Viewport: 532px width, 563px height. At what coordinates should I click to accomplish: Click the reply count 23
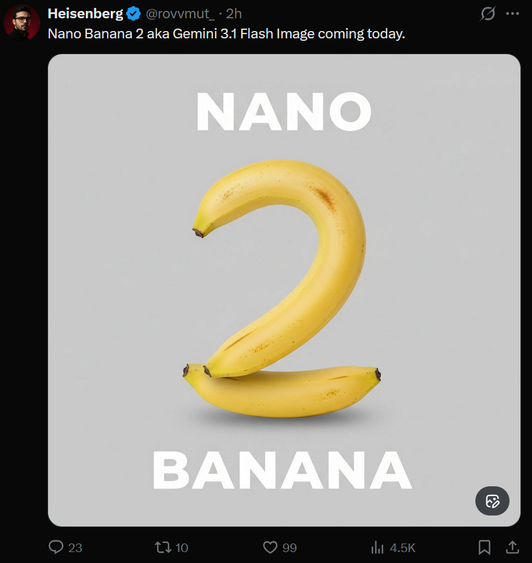coord(75,548)
